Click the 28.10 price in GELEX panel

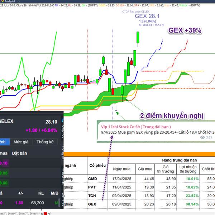pyautogui.click(x=51, y=122)
